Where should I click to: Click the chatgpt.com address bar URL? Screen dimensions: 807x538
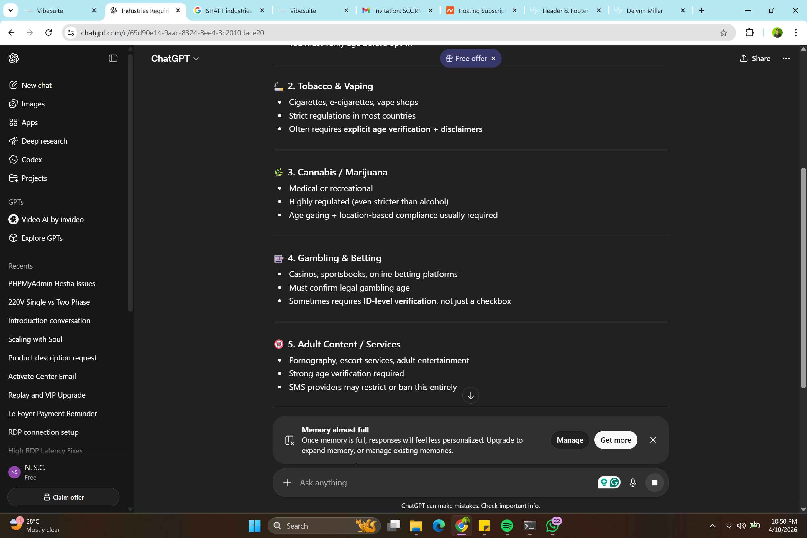point(173,33)
